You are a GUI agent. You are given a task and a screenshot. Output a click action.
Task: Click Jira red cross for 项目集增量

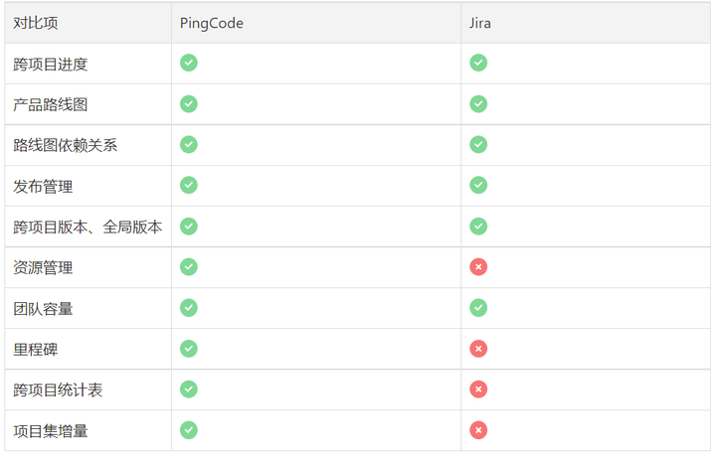[478, 430]
